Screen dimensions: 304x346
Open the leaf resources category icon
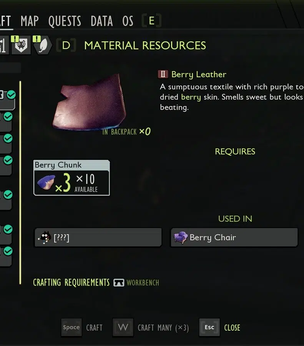tap(42, 45)
